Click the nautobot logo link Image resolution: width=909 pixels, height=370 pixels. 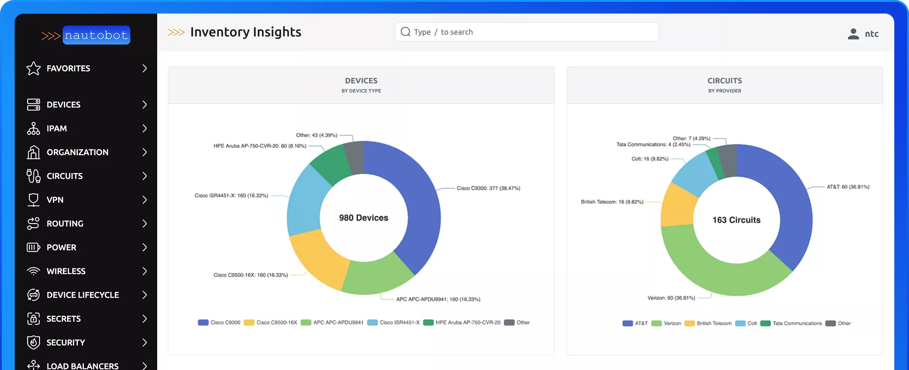point(86,35)
